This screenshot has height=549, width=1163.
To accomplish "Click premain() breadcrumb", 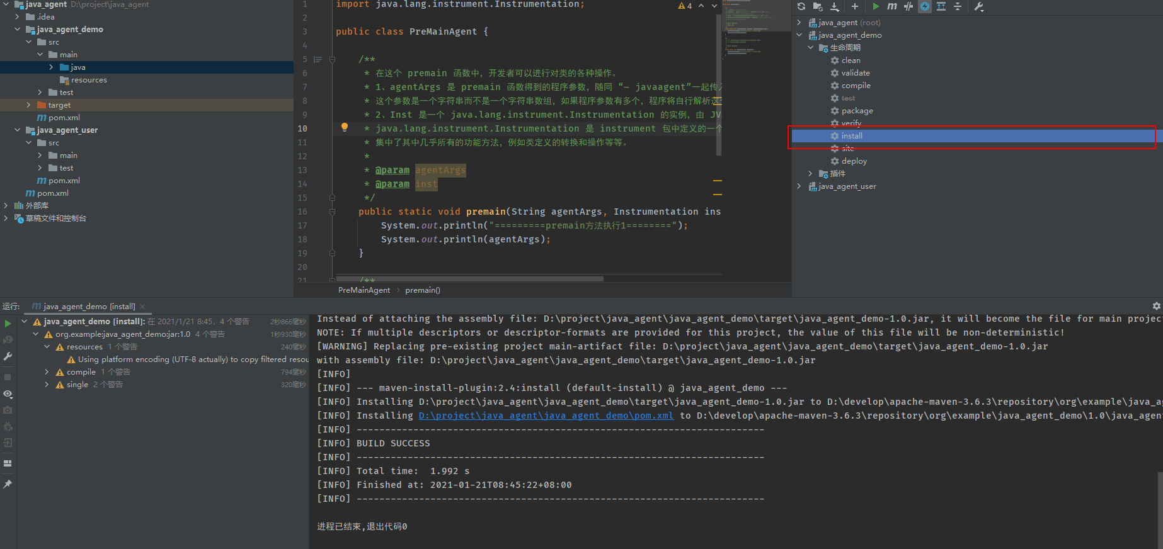I will (x=423, y=290).
